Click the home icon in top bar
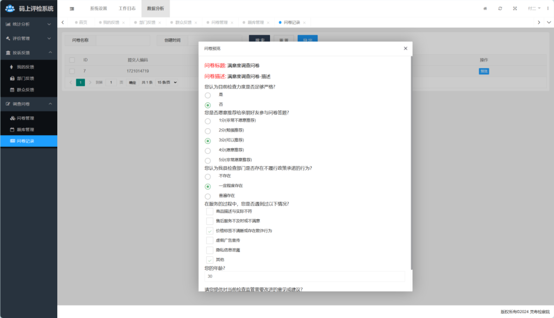This screenshot has height=318, width=554. tap(485, 9)
